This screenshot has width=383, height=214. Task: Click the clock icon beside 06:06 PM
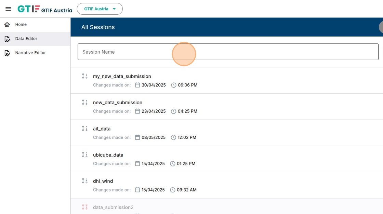coord(173,85)
